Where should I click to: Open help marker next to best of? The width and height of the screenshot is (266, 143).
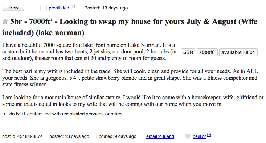pyautogui.click(x=209, y=135)
